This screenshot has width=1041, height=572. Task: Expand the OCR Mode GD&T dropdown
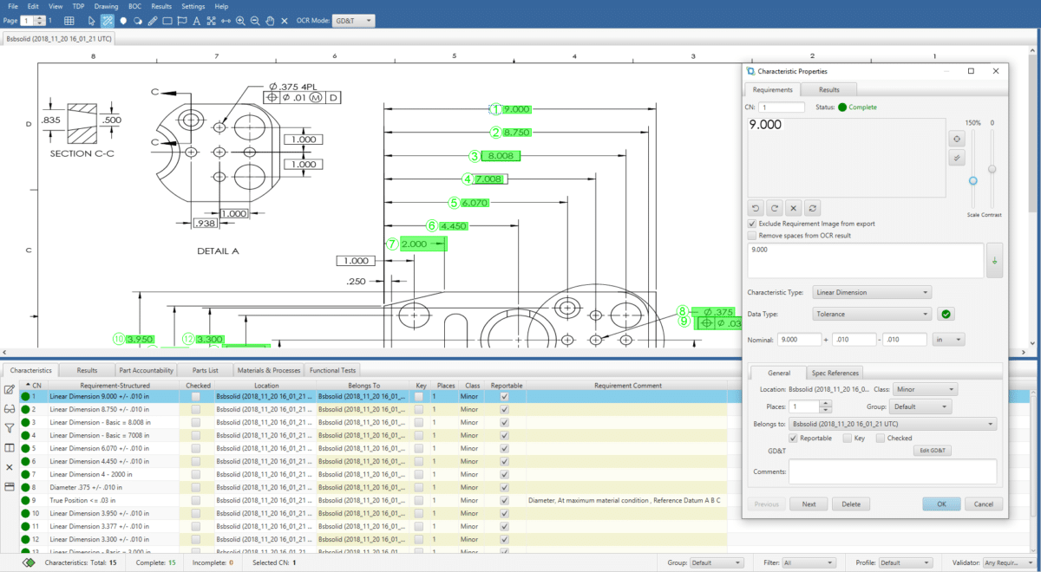354,20
